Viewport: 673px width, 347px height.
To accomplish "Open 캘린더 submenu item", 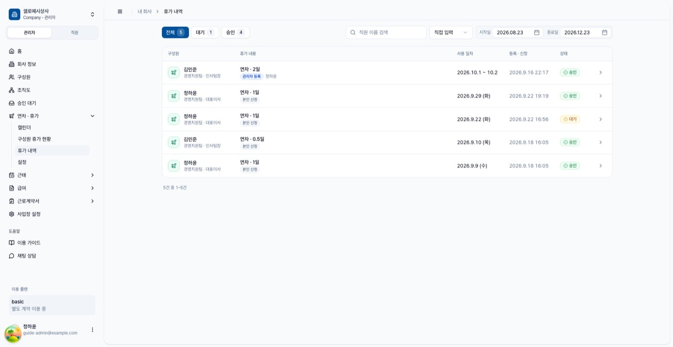I will 52,128.
